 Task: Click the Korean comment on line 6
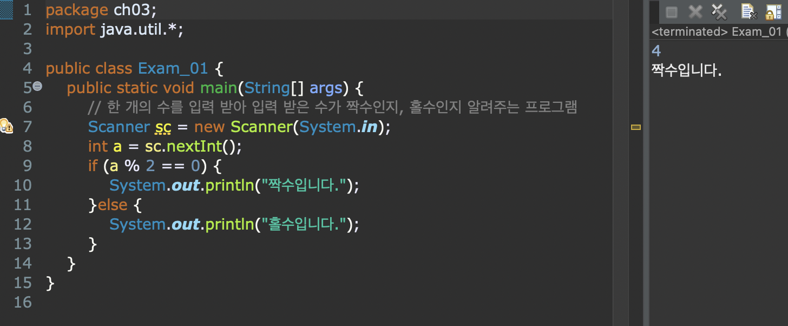point(333,107)
